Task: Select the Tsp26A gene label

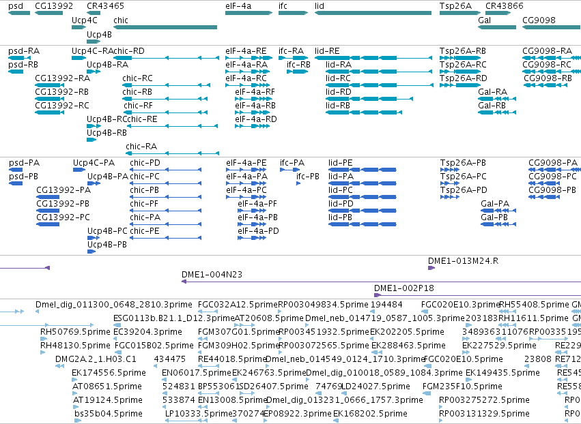Action: coord(455,6)
